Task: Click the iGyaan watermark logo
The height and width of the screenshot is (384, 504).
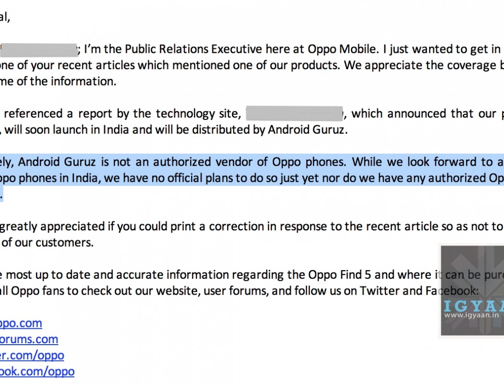Action: point(472,291)
